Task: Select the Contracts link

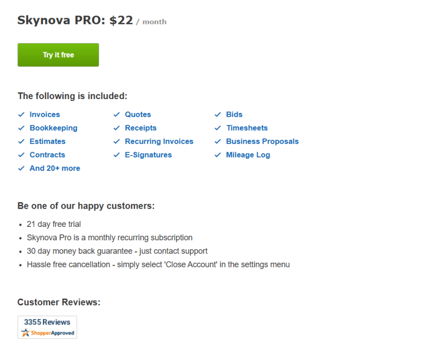Action: (x=47, y=155)
